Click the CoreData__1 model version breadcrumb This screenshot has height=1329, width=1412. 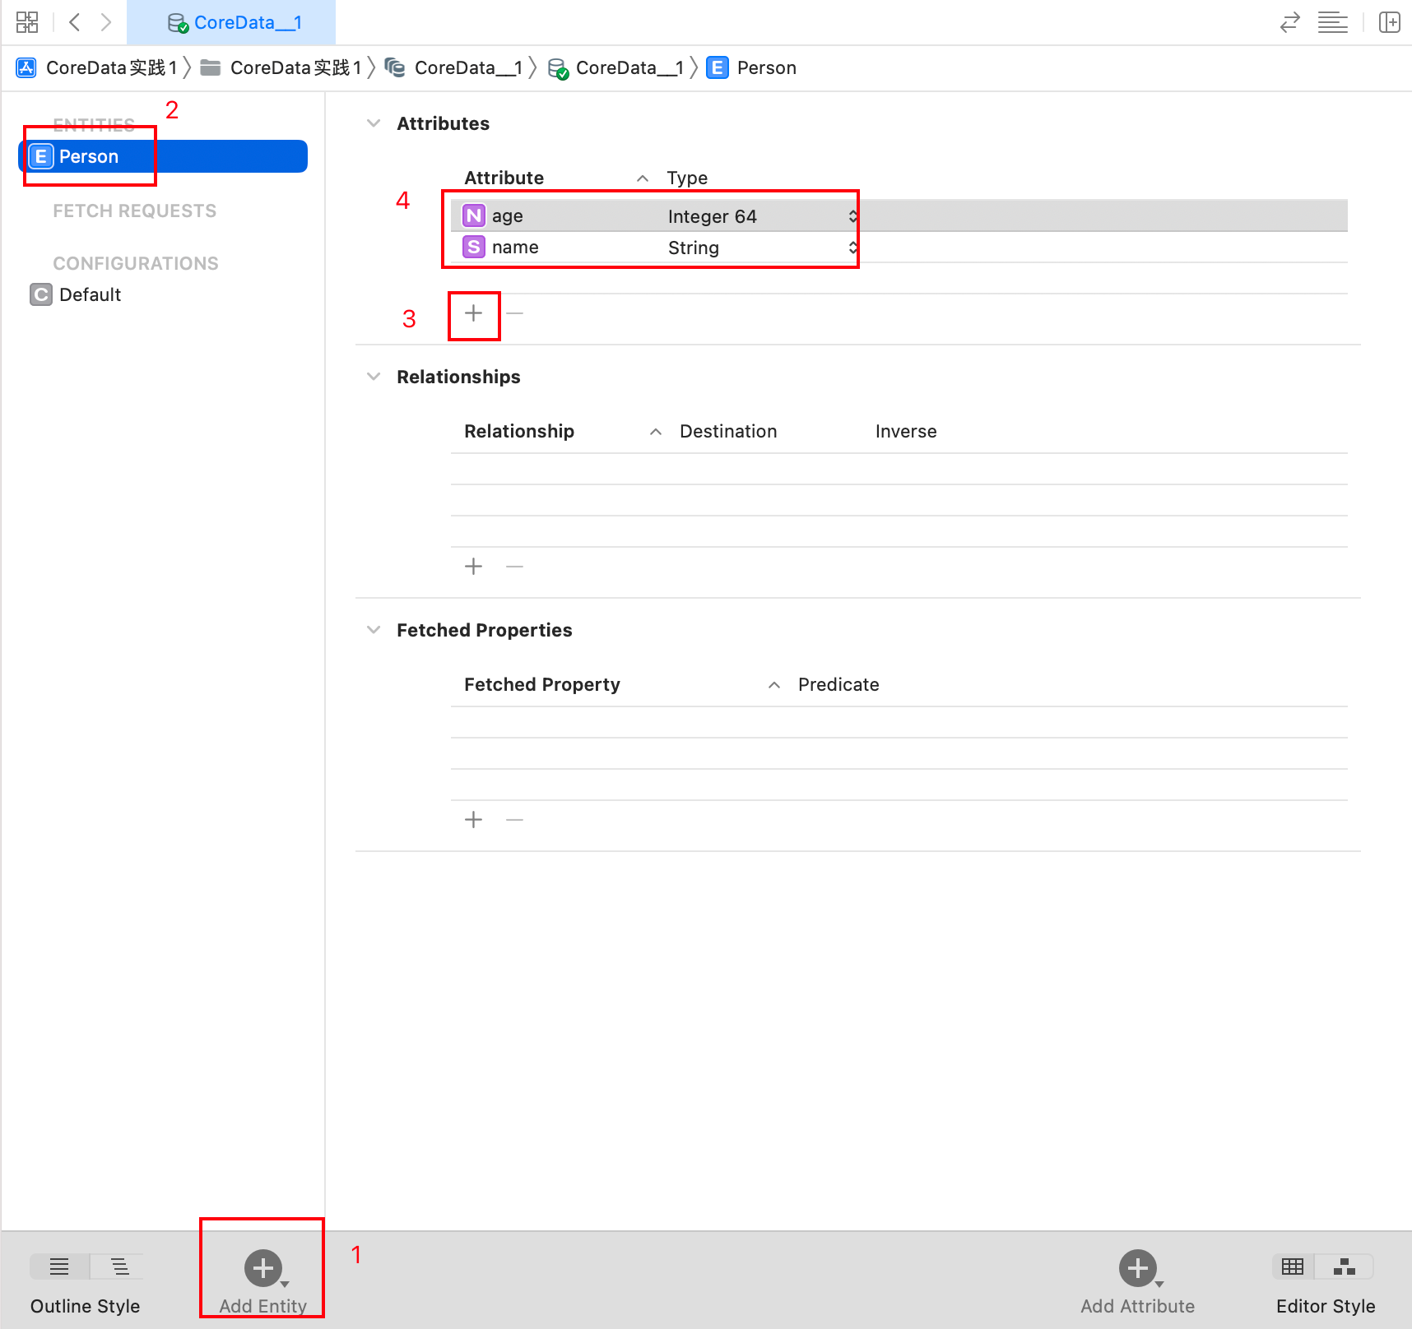616,67
